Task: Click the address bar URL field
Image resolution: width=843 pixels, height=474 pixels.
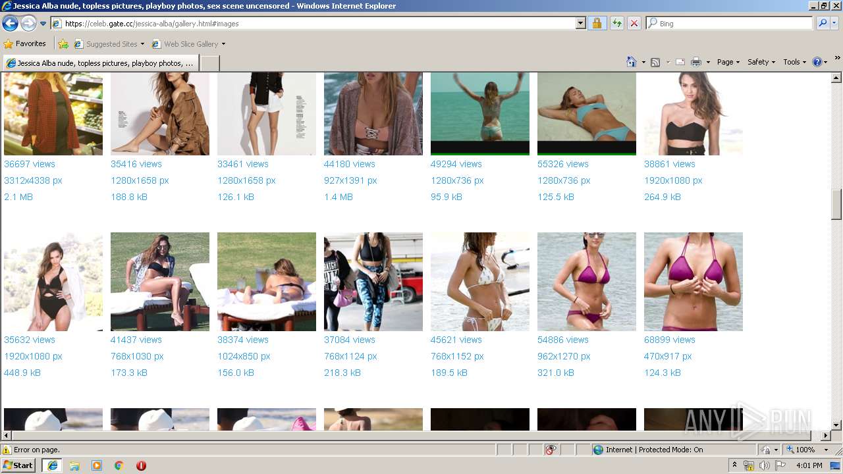Action: (x=313, y=24)
